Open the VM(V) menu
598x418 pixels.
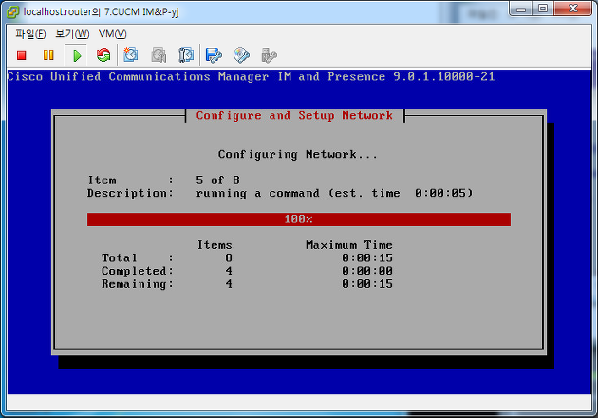(113, 34)
